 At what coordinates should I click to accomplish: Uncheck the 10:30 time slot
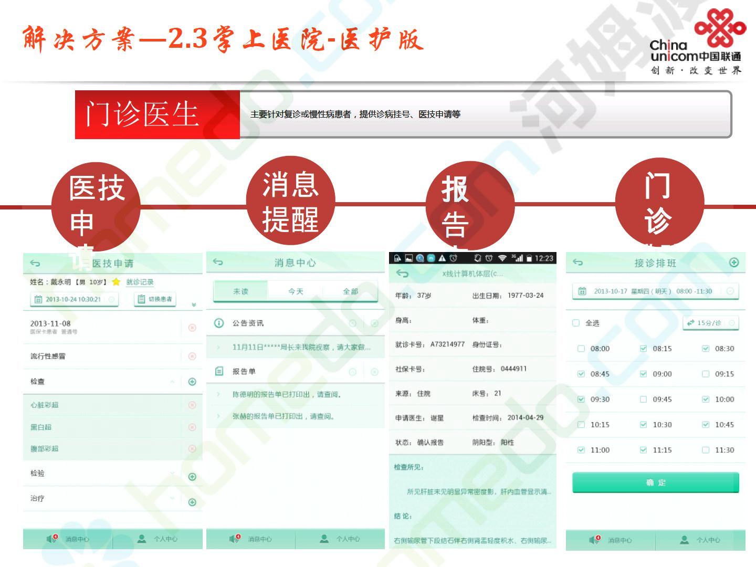point(643,425)
